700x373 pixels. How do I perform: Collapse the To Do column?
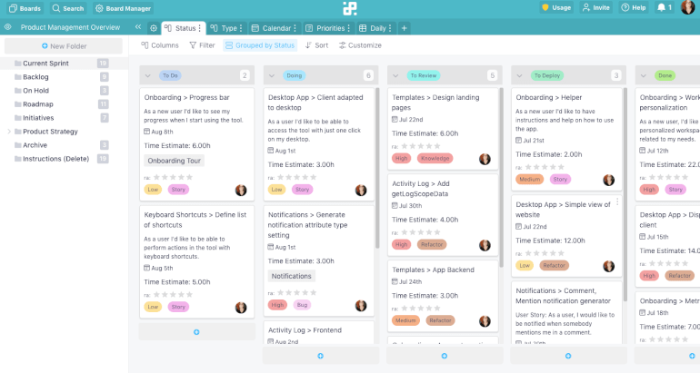click(148, 75)
